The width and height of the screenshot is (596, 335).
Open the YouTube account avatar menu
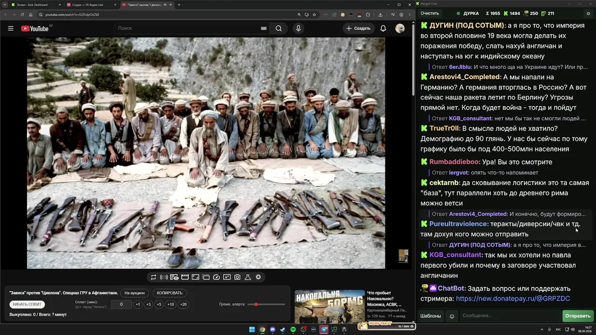(x=400, y=28)
